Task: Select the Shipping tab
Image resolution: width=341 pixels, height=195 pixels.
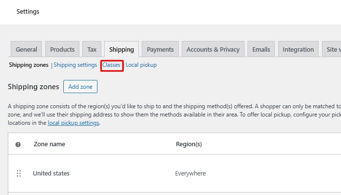Action: click(121, 49)
